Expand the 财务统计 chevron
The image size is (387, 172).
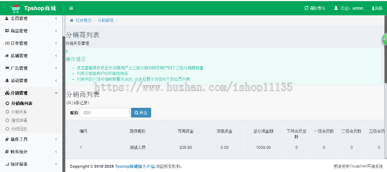click(x=56, y=152)
